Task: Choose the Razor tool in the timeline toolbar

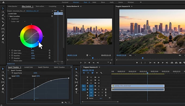Action: pos(76,79)
